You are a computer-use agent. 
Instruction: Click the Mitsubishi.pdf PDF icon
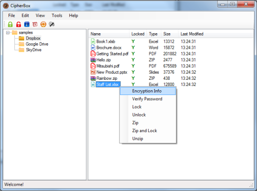93,66
